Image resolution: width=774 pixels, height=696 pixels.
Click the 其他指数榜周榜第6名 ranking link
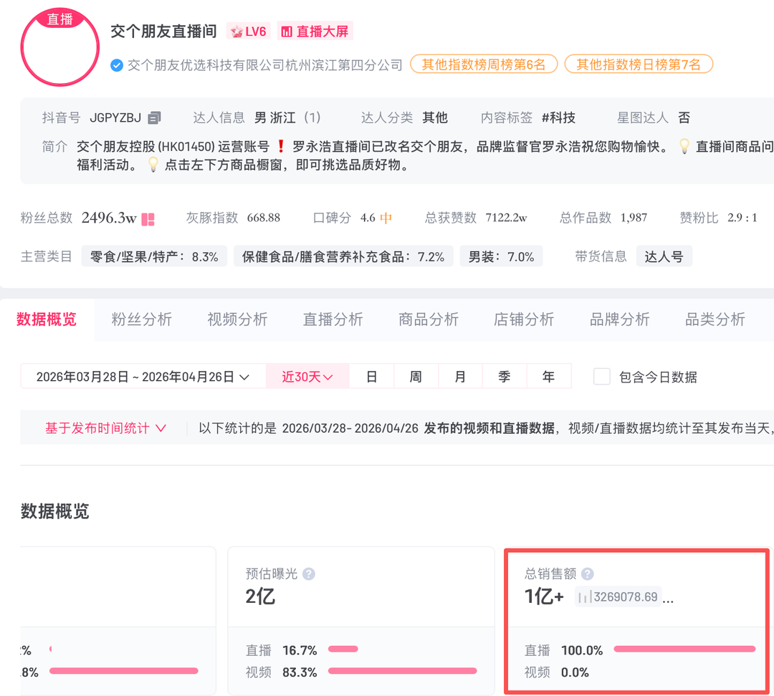[x=484, y=64]
